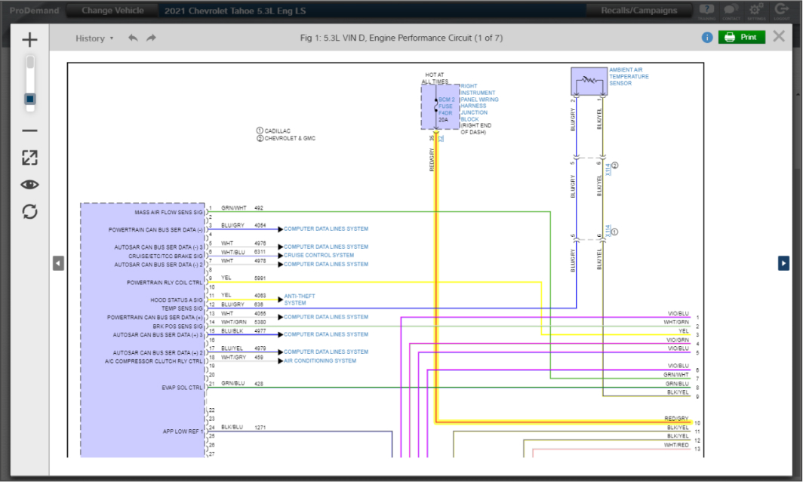Click the green Print button

[x=741, y=37]
